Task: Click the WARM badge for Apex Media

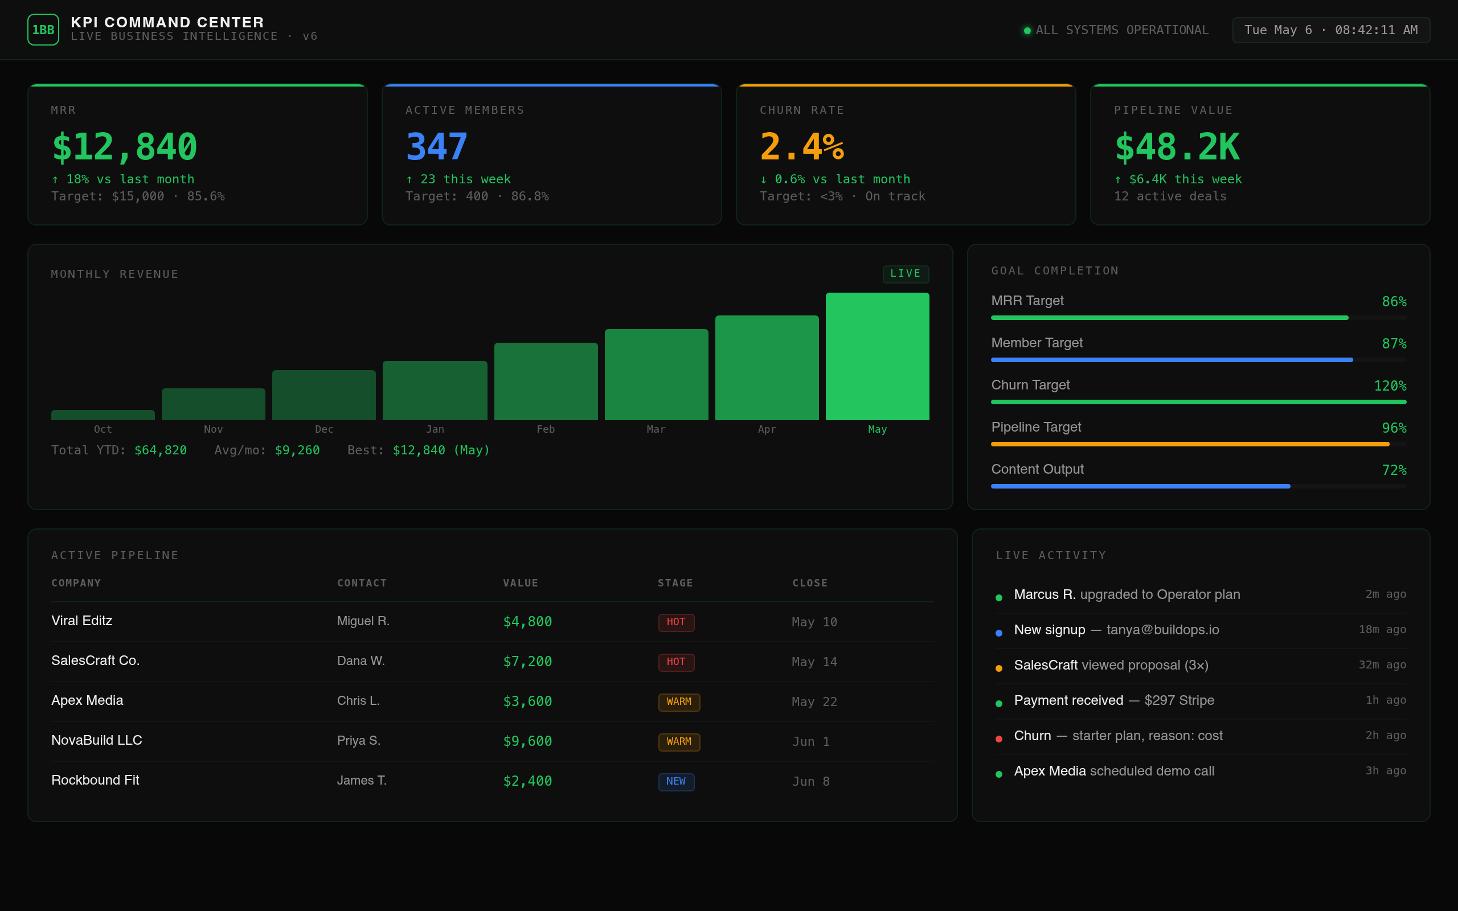Action: point(679,702)
